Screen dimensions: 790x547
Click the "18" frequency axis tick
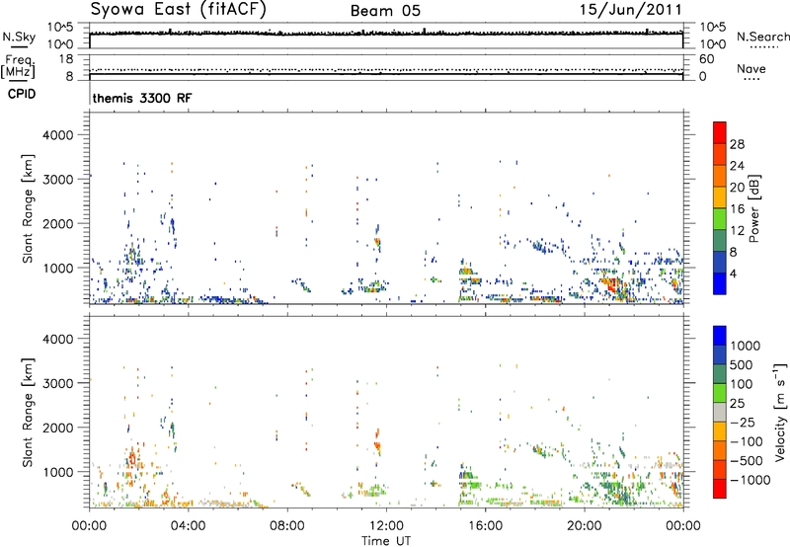(66, 59)
